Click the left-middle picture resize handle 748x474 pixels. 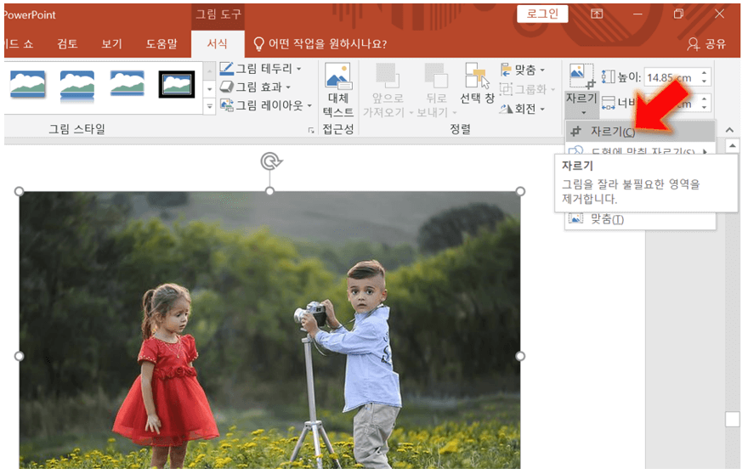[x=19, y=356]
